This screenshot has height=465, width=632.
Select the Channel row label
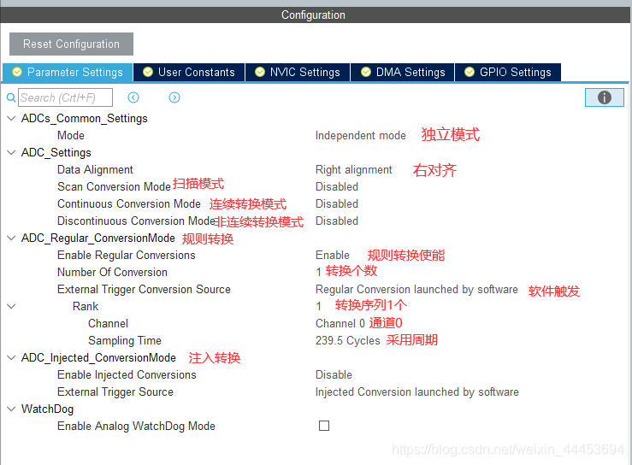click(x=108, y=324)
